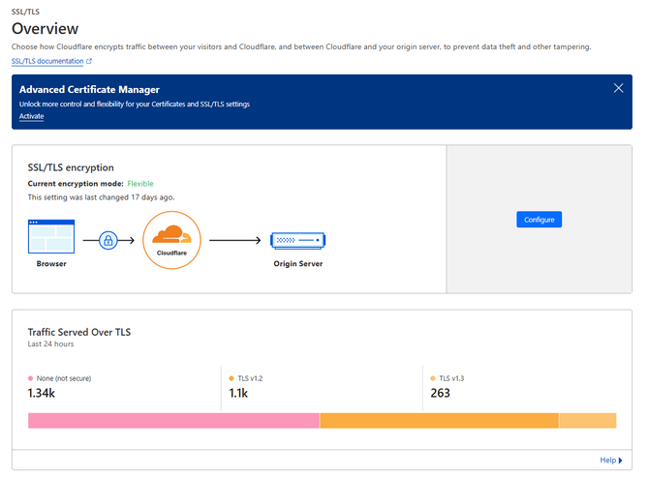The width and height of the screenshot is (649, 477).
Task: Click the 'TLS v1.3' legend label
Action: coord(451,378)
